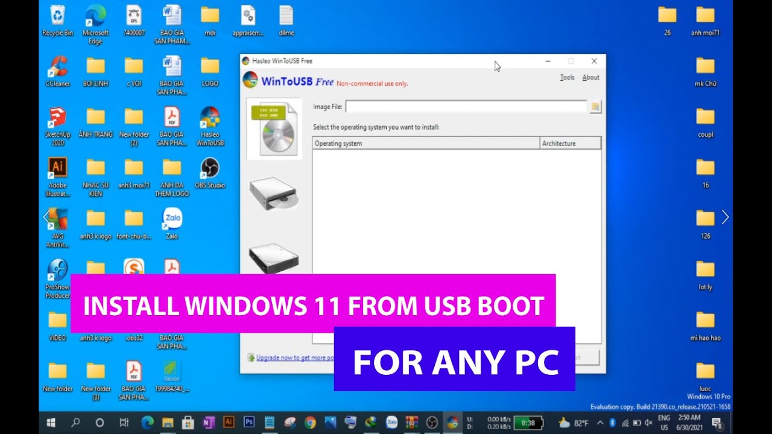Open the SketchUp 2020 shortcut
772x434 pixels.
click(x=57, y=125)
